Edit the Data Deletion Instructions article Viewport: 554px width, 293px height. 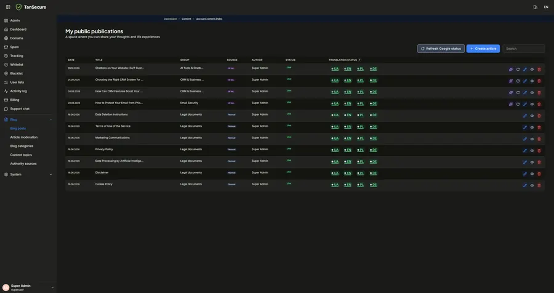point(525,116)
